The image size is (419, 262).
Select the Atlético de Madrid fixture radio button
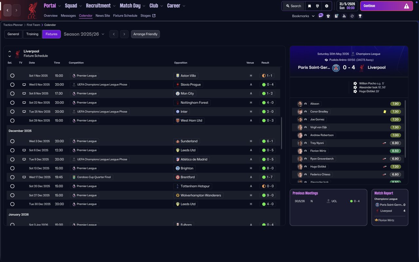coord(12,159)
